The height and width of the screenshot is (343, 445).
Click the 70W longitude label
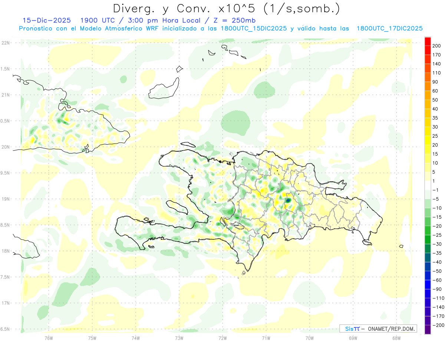click(310, 338)
